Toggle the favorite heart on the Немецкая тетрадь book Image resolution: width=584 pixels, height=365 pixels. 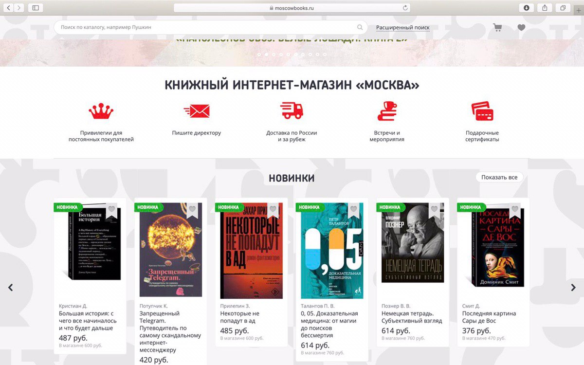(x=435, y=209)
